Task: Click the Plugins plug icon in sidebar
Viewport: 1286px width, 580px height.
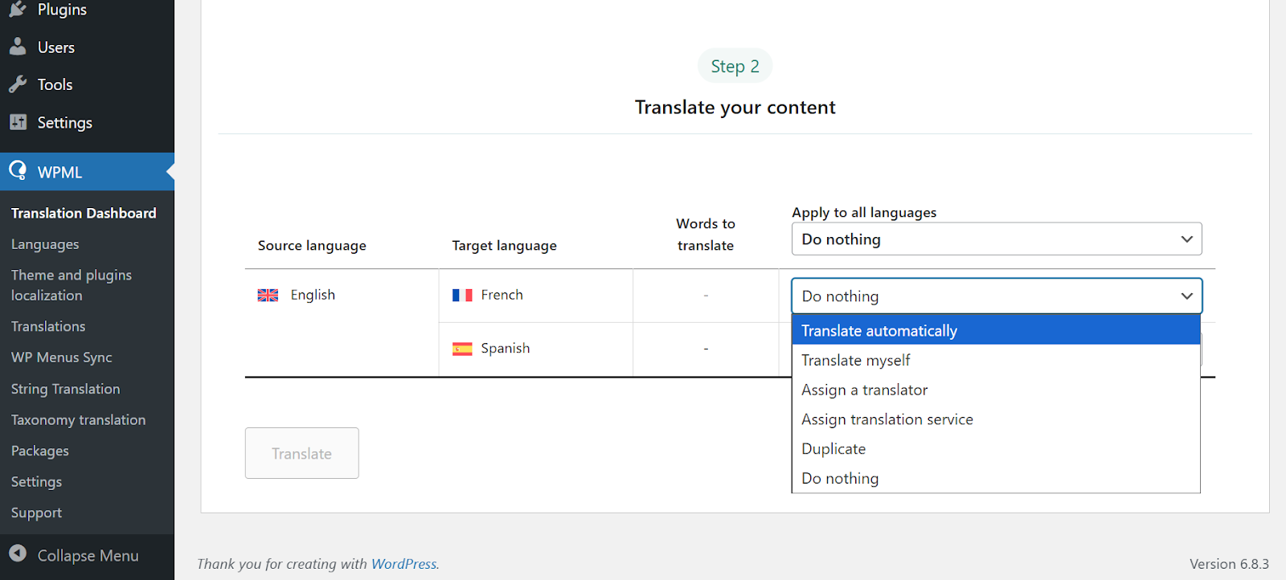Action: (x=18, y=9)
